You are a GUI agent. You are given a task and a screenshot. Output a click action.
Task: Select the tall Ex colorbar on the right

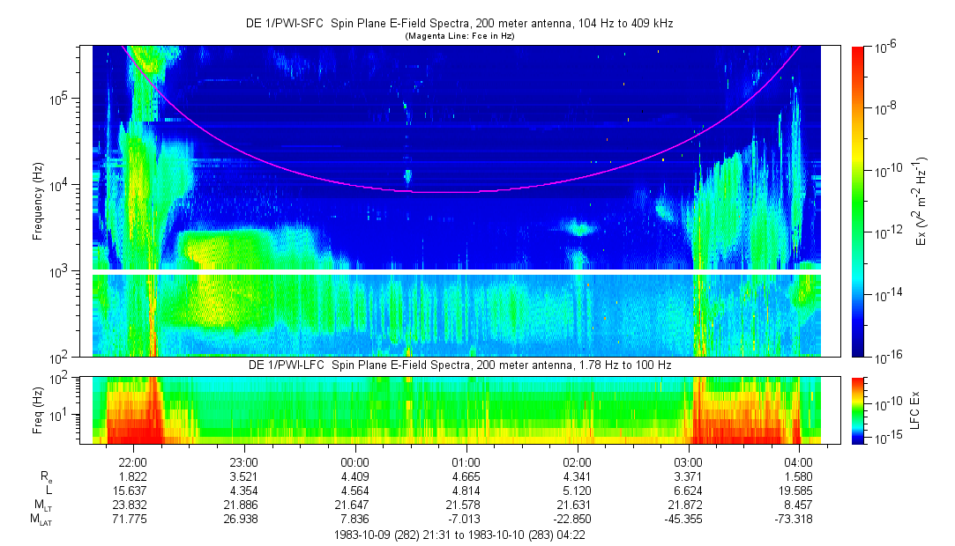[x=860, y=201]
